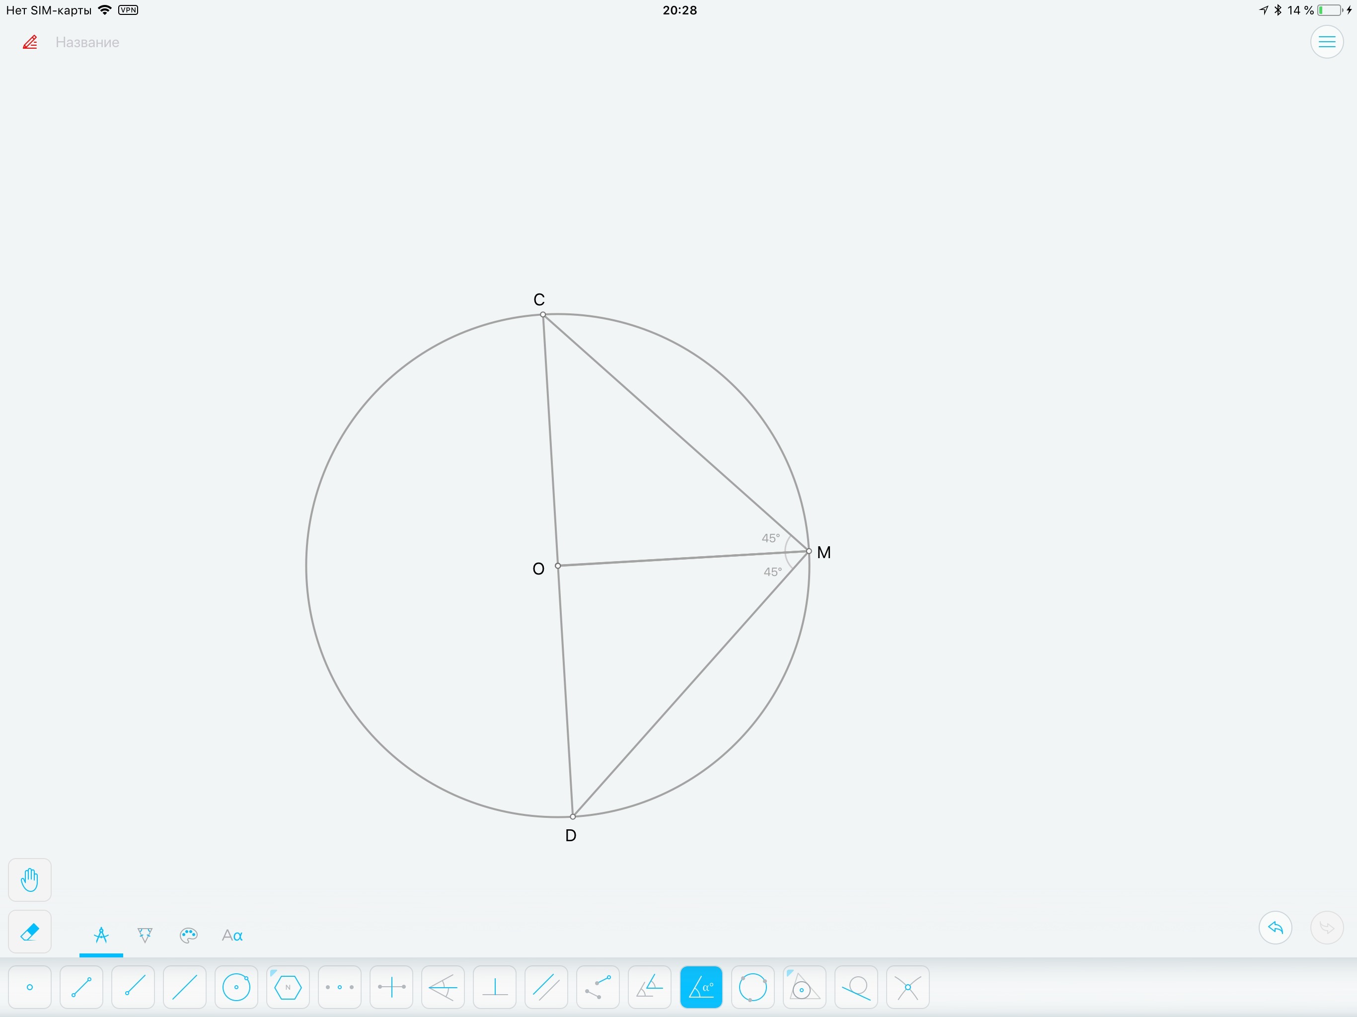Image resolution: width=1357 pixels, height=1017 pixels.
Task: Tap the lower 45° angle label
Action: tap(772, 572)
